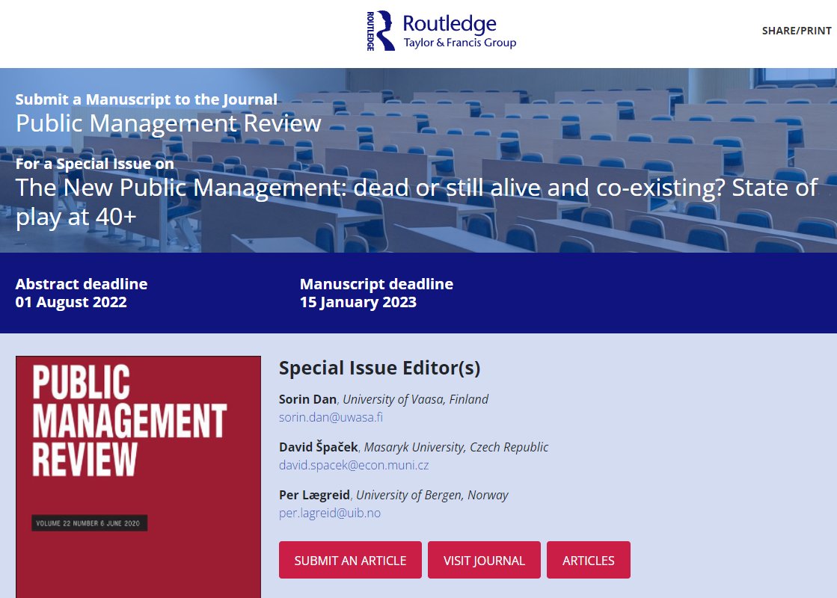Image resolution: width=837 pixels, height=598 pixels.
Task: Click 'Manuscript deadline' label
Action: tap(376, 284)
